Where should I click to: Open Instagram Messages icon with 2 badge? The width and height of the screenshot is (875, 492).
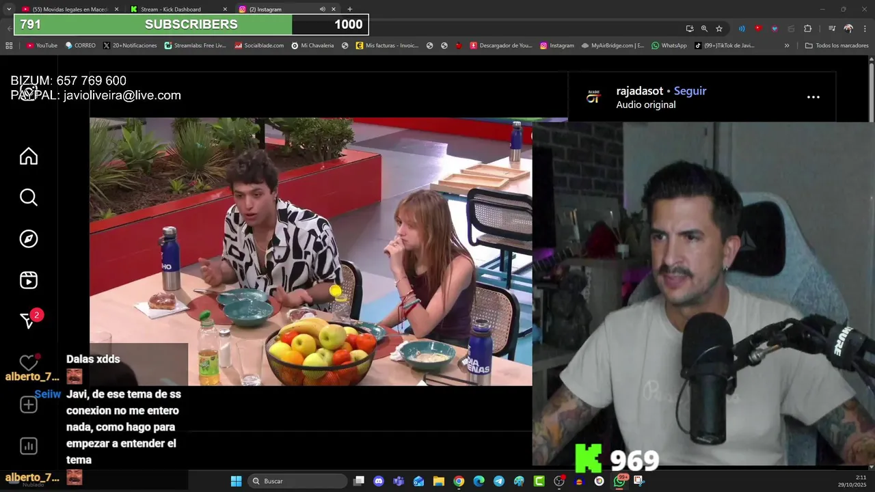click(x=29, y=320)
